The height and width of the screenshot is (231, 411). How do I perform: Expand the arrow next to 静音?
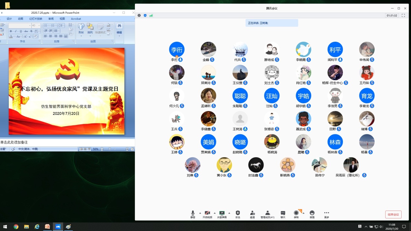[x=200, y=213]
